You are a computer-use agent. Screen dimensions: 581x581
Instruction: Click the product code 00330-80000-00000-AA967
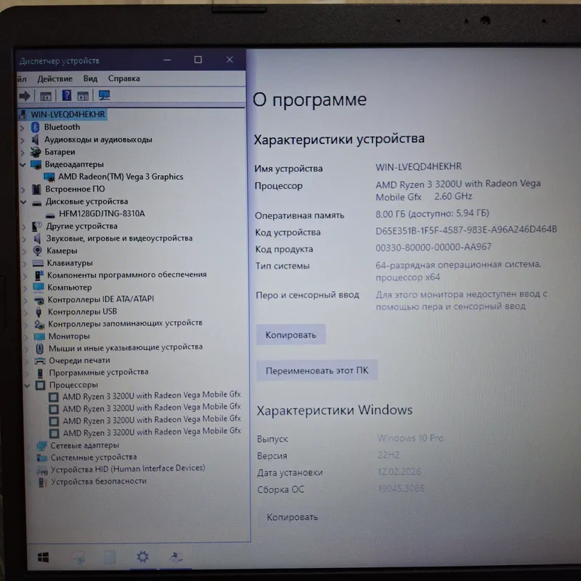point(434,247)
